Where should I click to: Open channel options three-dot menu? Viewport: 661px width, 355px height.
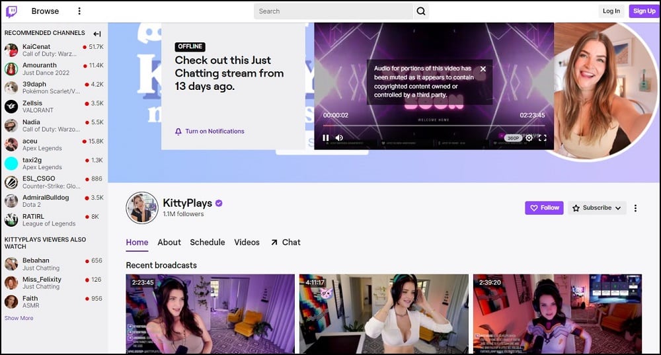coord(635,208)
